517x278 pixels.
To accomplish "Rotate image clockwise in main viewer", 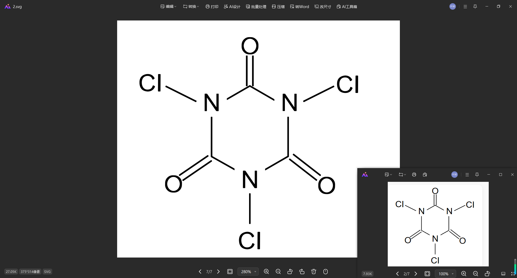I will click(302, 272).
